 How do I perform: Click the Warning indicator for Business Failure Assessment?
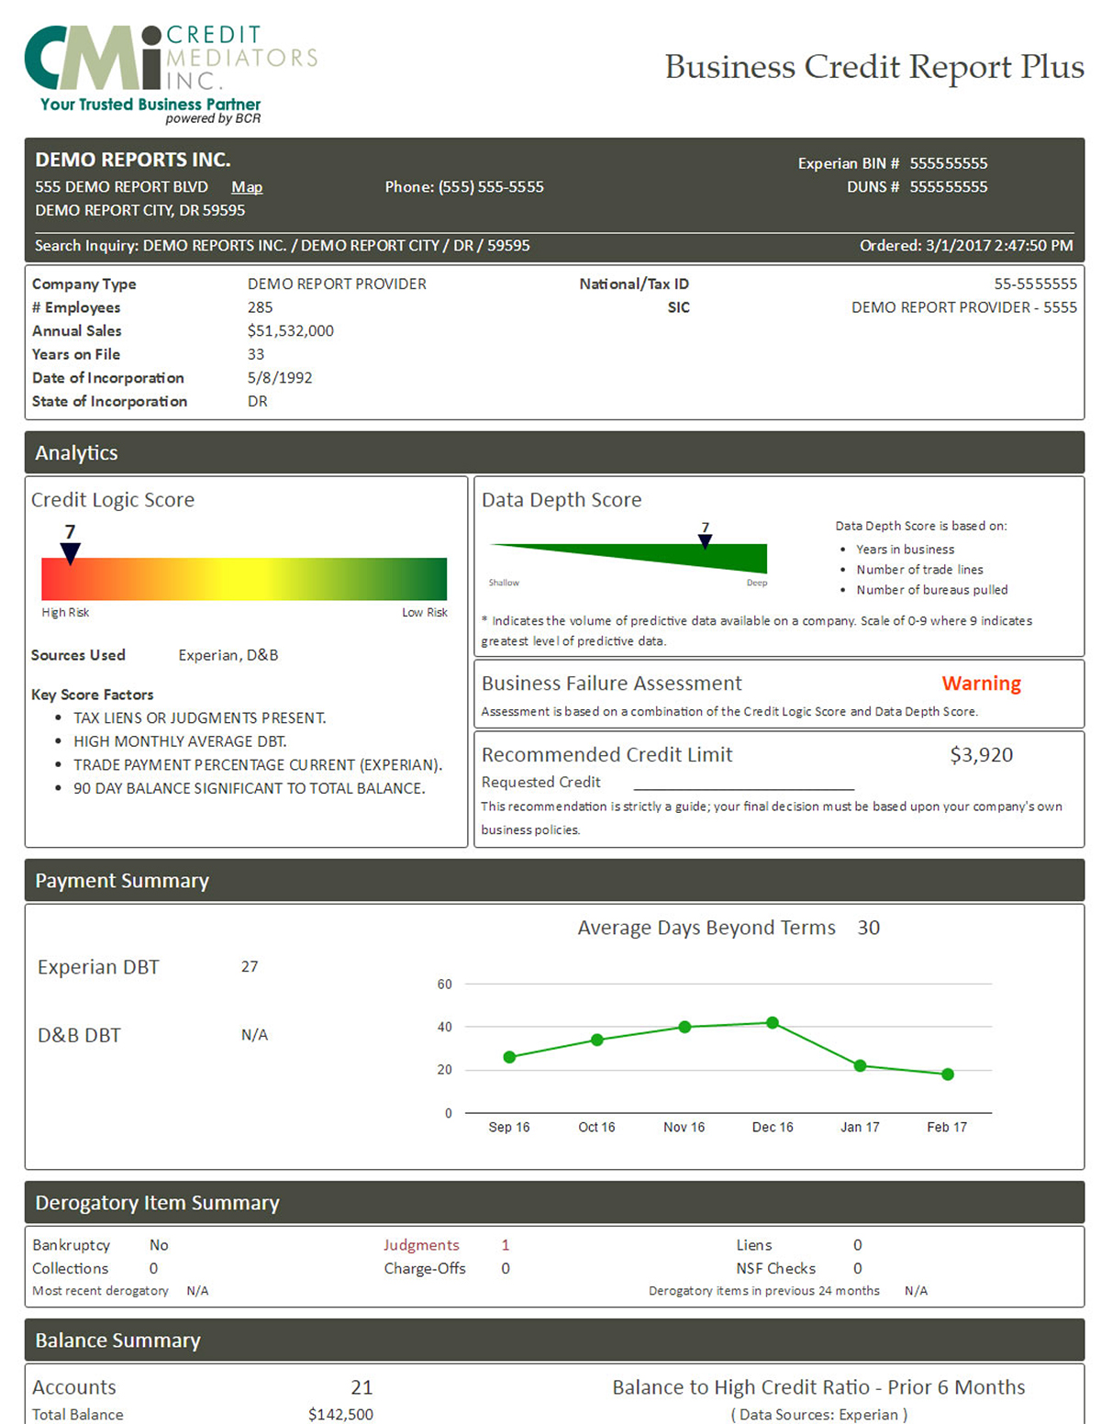pos(981,683)
